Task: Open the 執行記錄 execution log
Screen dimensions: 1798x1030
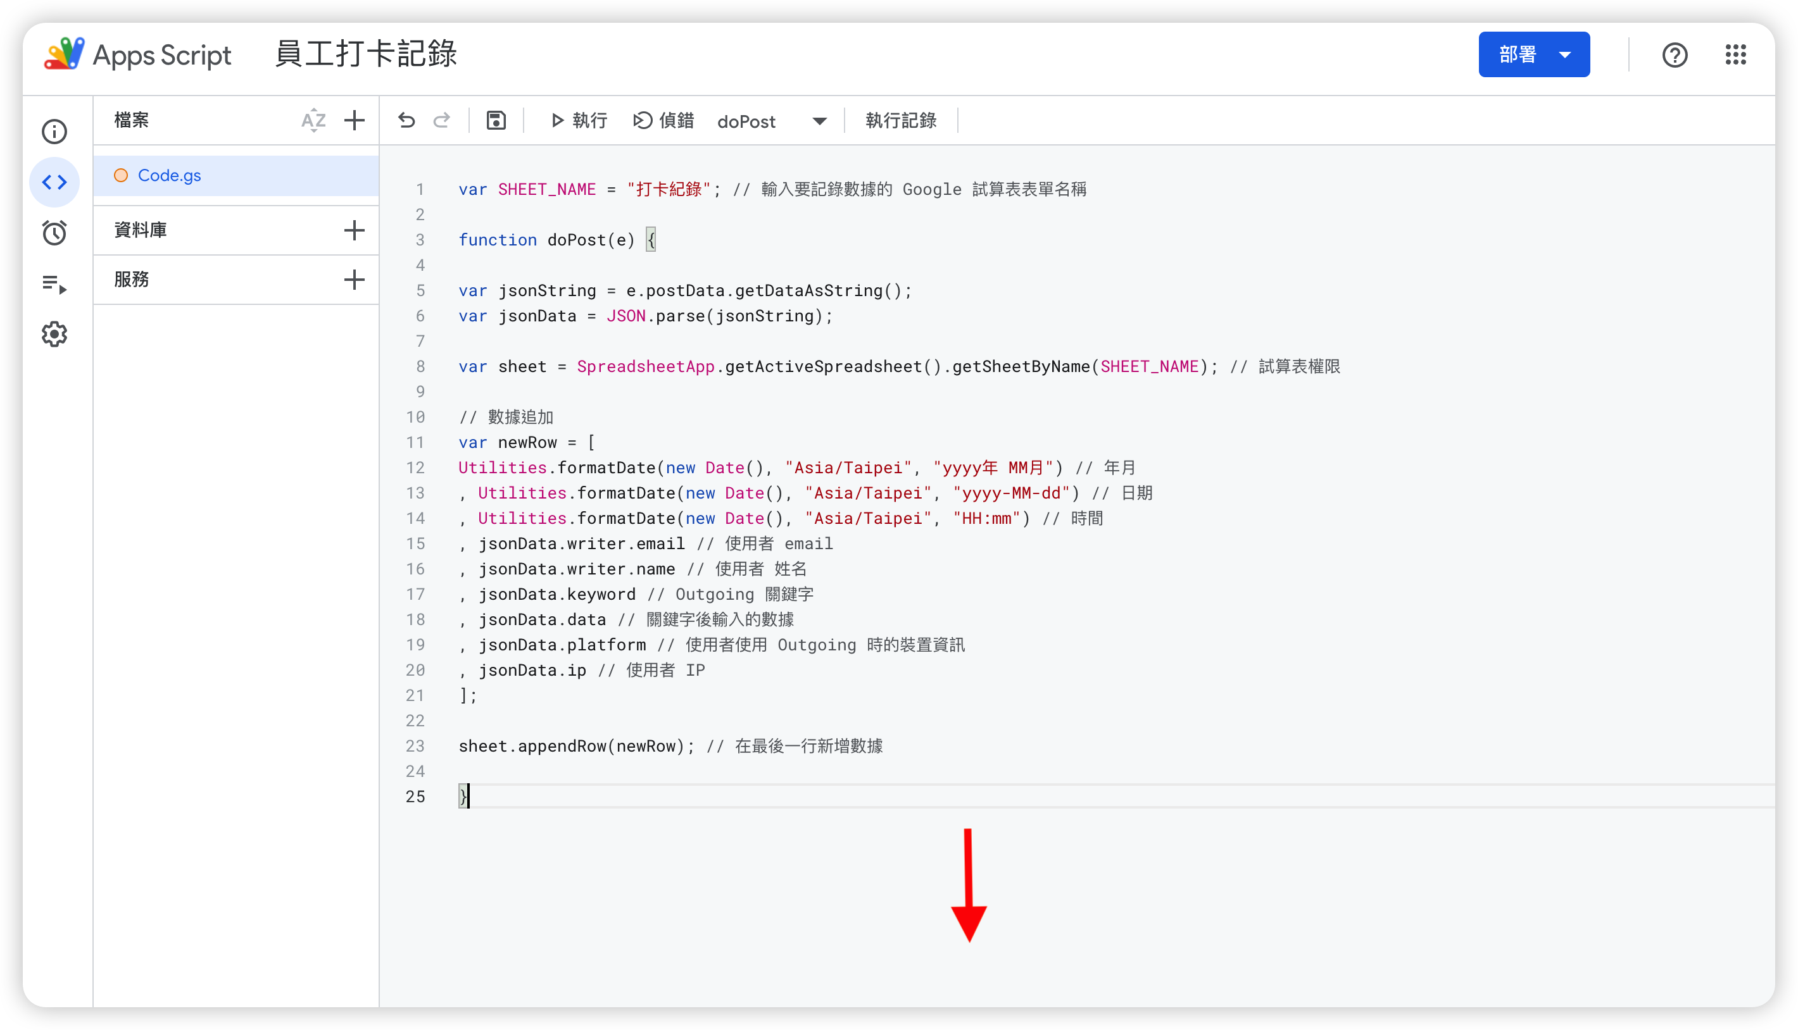Action: click(900, 120)
